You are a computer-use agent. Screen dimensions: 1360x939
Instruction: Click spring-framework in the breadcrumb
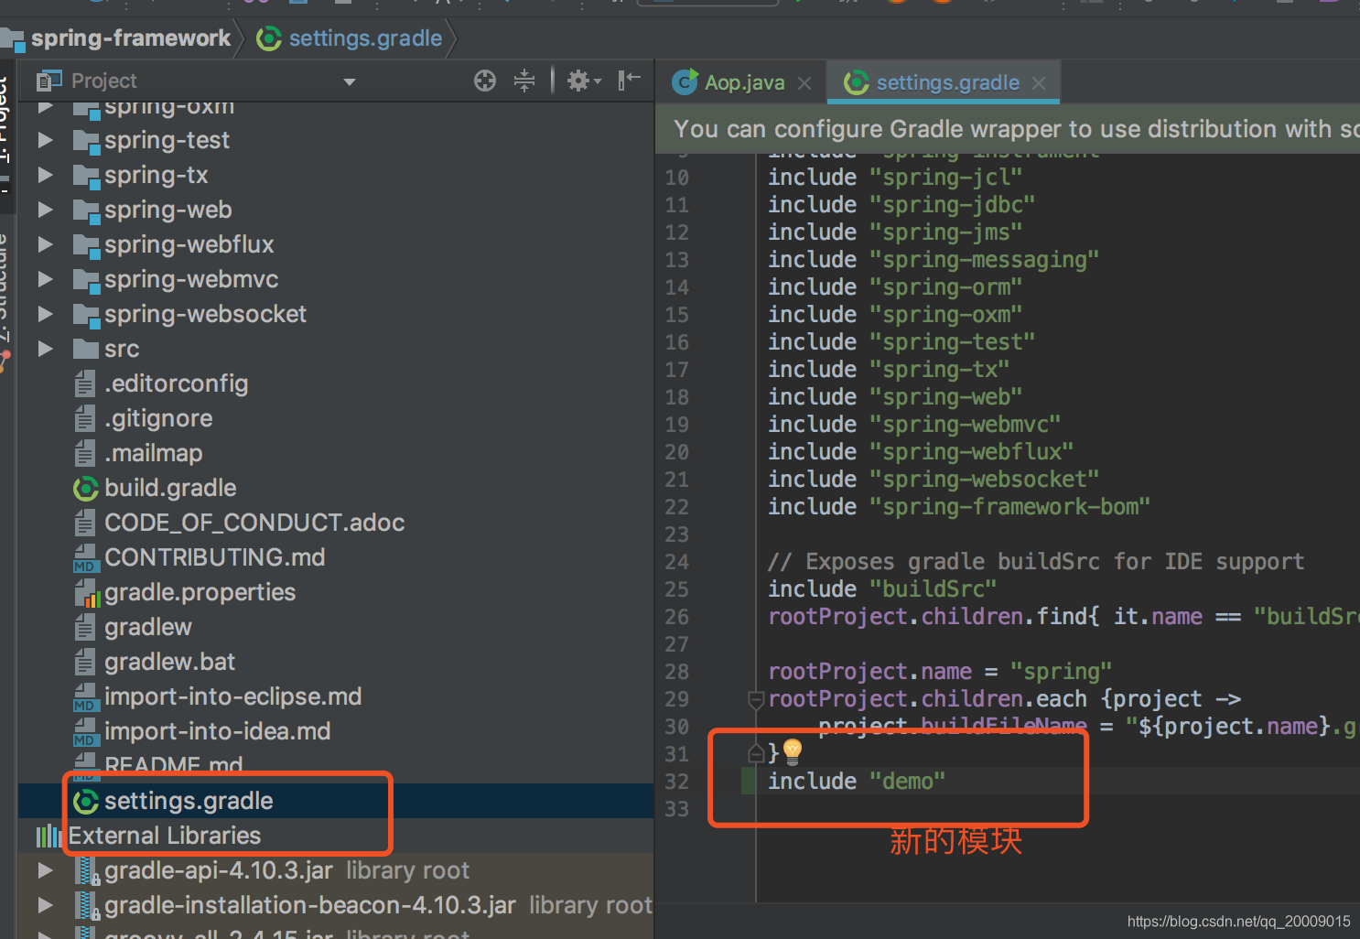coord(131,38)
